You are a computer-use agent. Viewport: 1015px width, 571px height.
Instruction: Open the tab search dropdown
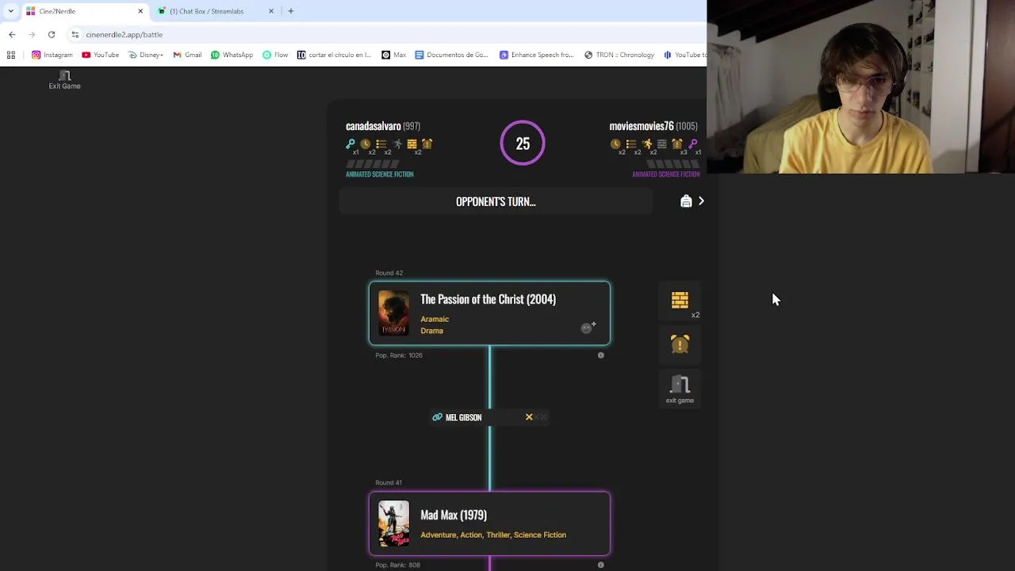(10, 11)
